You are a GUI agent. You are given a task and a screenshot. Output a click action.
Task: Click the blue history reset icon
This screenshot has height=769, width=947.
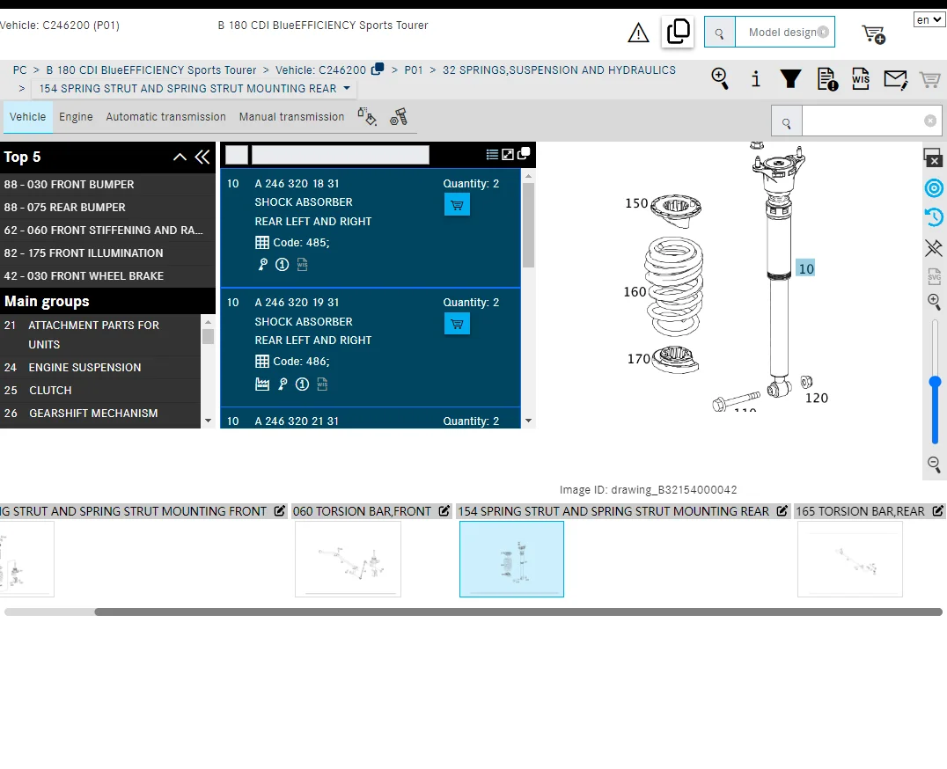click(934, 216)
